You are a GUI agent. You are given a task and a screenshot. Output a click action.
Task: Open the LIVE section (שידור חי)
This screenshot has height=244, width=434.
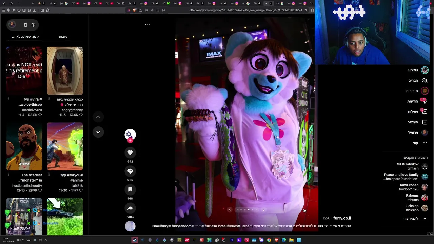tap(417, 91)
